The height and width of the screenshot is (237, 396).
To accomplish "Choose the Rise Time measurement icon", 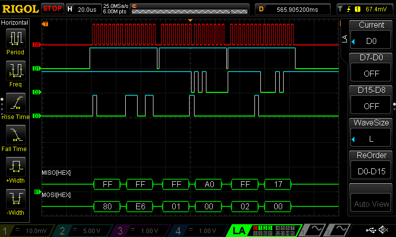I will pyautogui.click(x=15, y=103).
